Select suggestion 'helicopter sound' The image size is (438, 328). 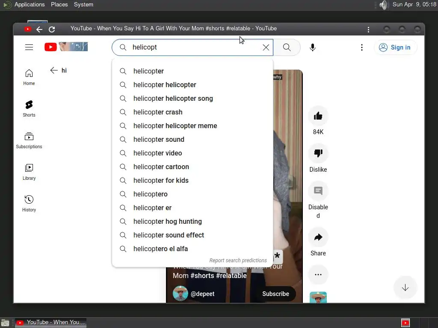click(x=192, y=140)
